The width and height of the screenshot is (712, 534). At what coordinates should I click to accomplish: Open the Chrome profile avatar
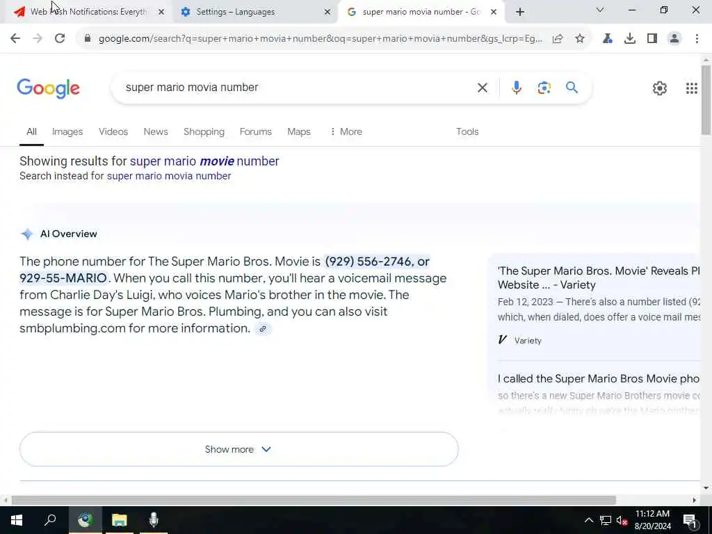674,39
